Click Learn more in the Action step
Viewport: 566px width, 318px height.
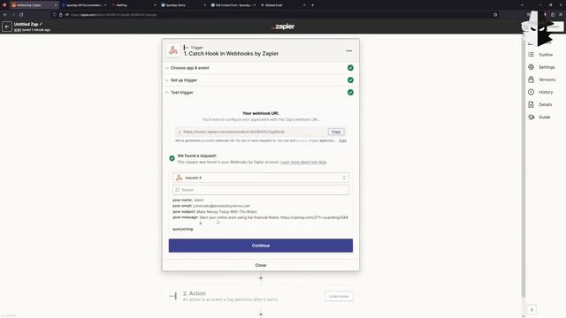[339, 297]
